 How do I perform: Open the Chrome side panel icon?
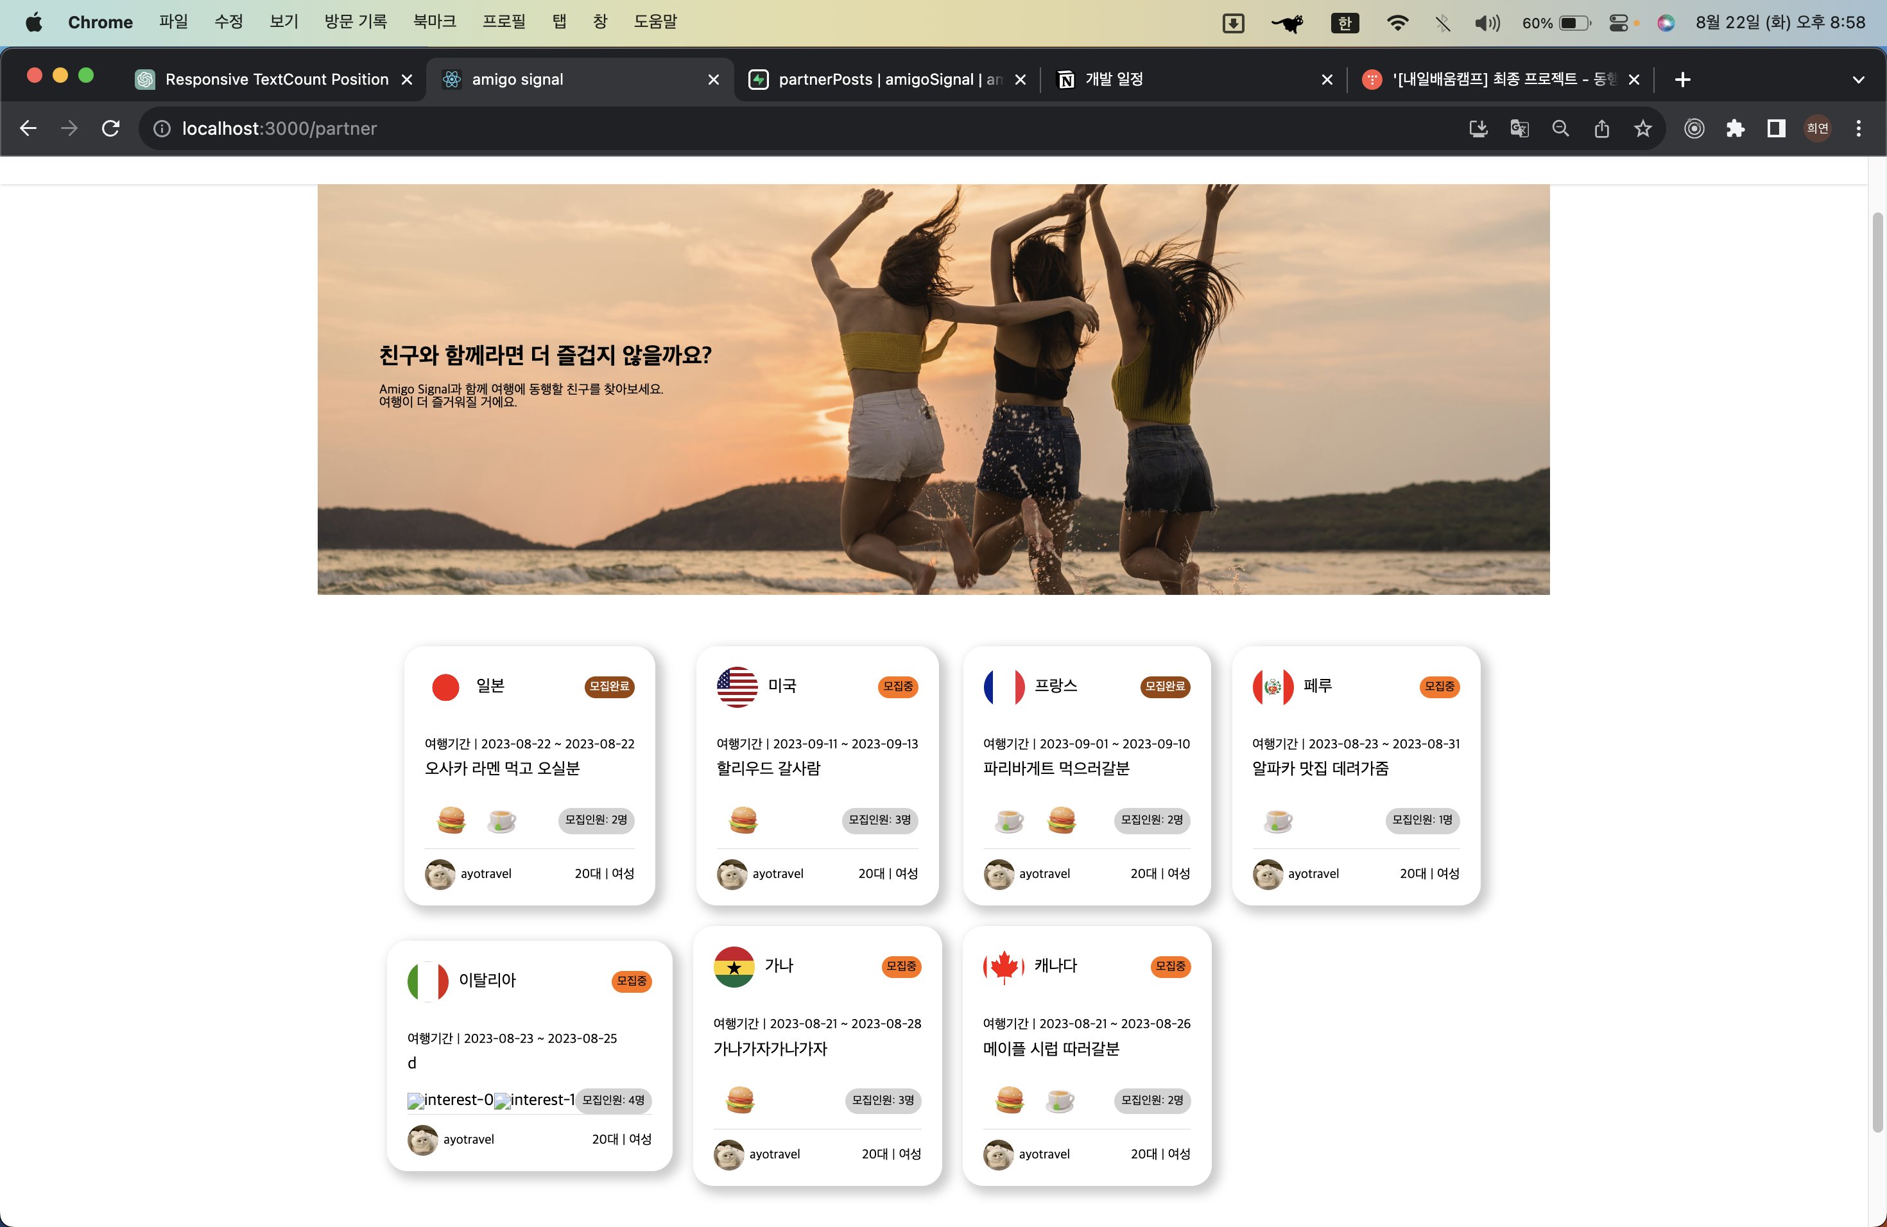[1776, 128]
